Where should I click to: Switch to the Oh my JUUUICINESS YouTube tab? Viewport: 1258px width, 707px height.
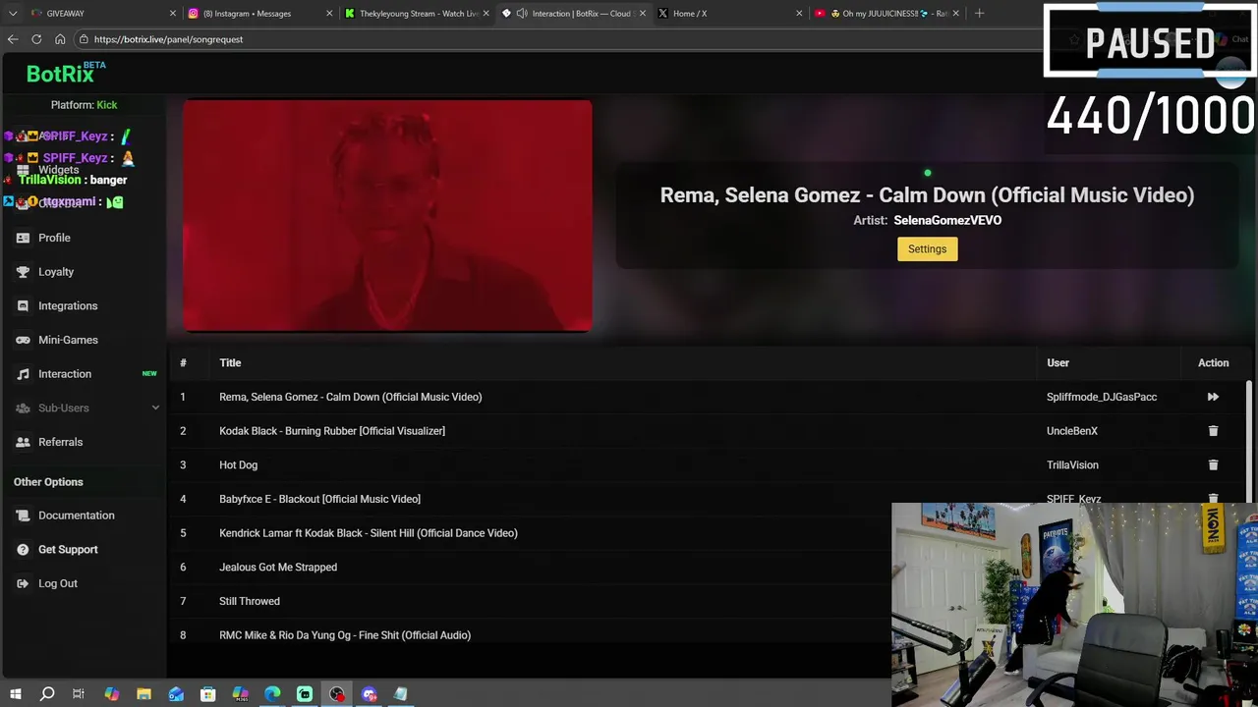[x=885, y=14]
